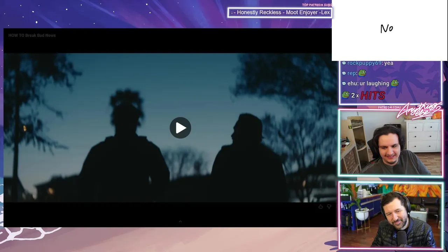Expand the chevron below the video
Screen dimensions: 448x252
[x=180, y=221]
